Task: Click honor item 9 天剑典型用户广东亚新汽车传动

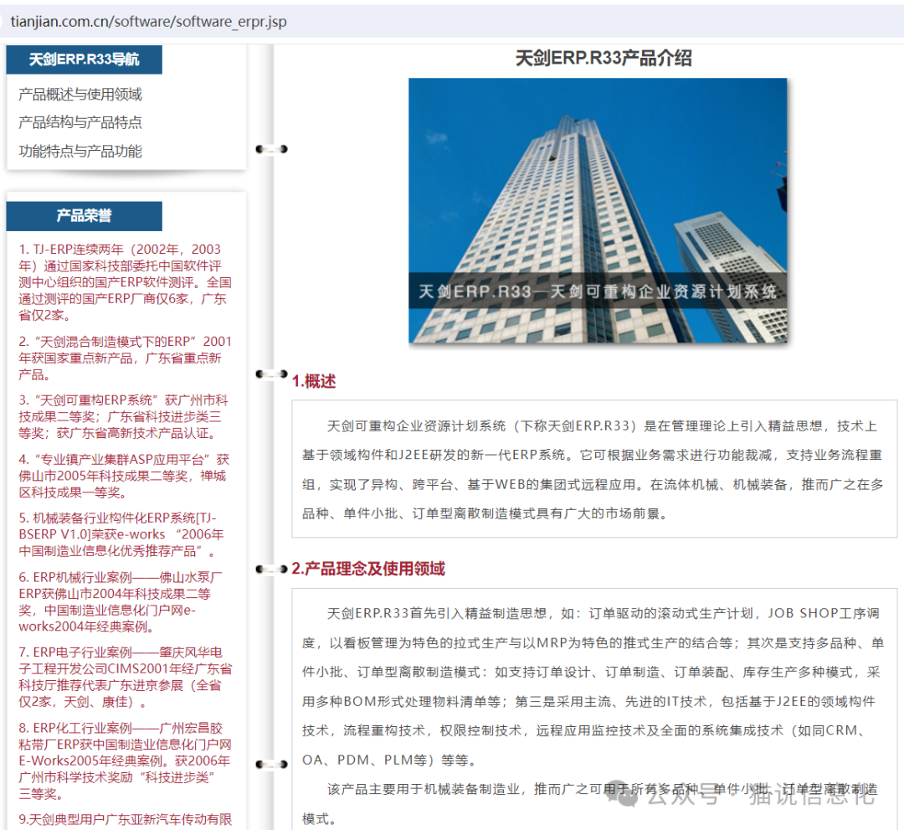Action: pyautogui.click(x=125, y=819)
